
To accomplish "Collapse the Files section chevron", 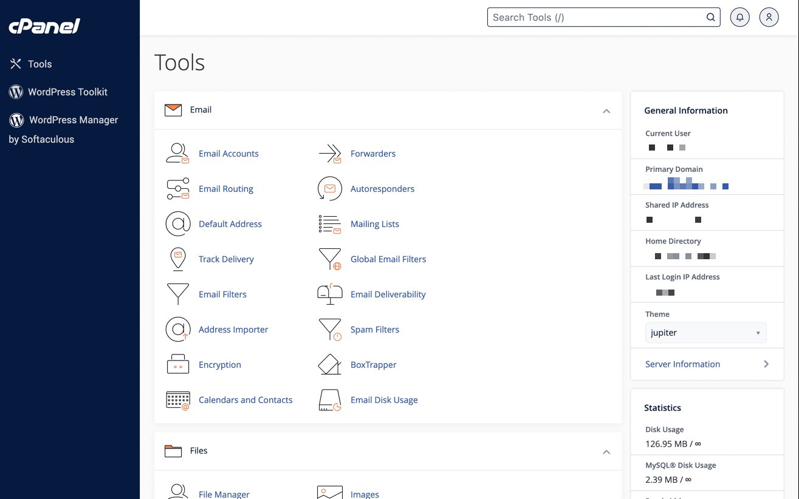I will pos(606,452).
